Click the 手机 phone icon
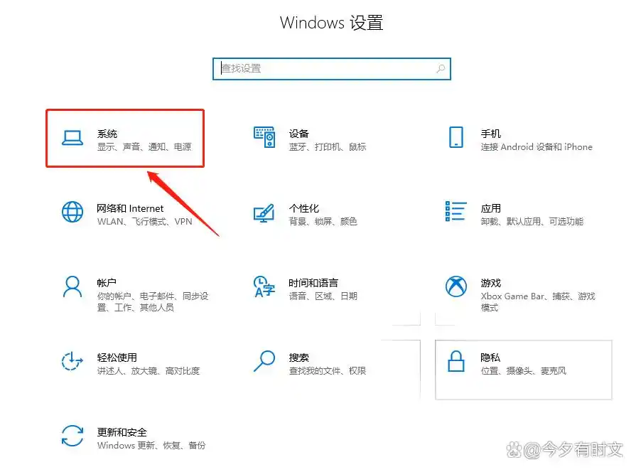Image resolution: width=636 pixels, height=472 pixels. [456, 137]
